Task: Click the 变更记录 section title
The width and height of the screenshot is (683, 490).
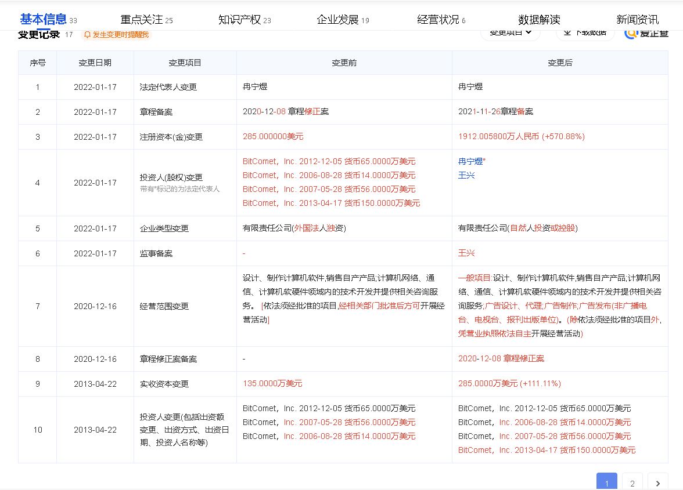Action: pyautogui.click(x=39, y=34)
